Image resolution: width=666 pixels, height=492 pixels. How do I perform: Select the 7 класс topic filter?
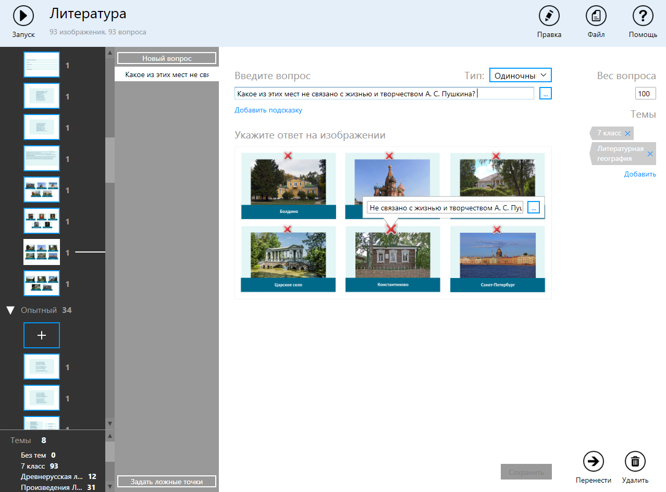tap(33, 466)
